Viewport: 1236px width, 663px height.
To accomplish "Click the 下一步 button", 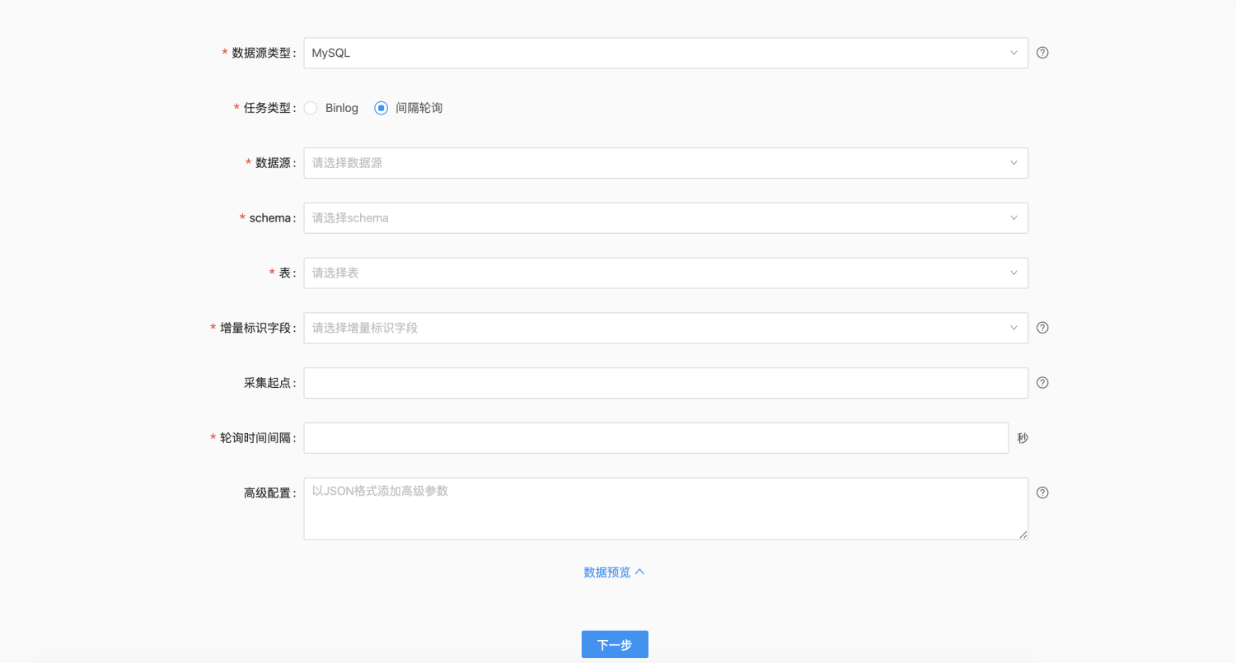I will coord(615,644).
